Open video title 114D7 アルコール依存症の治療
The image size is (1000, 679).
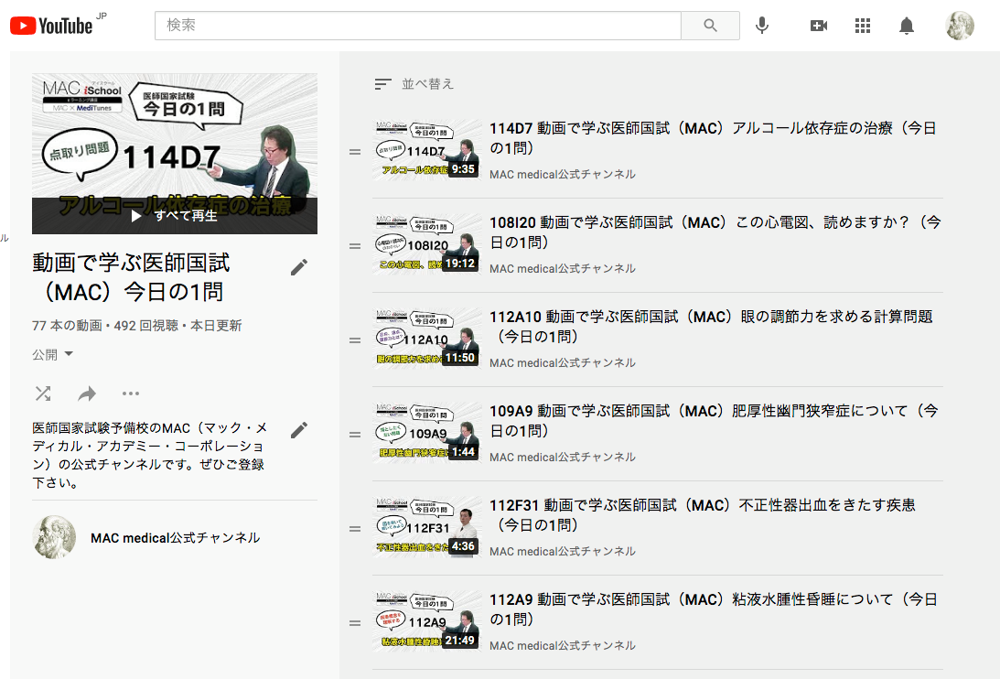[713, 138]
